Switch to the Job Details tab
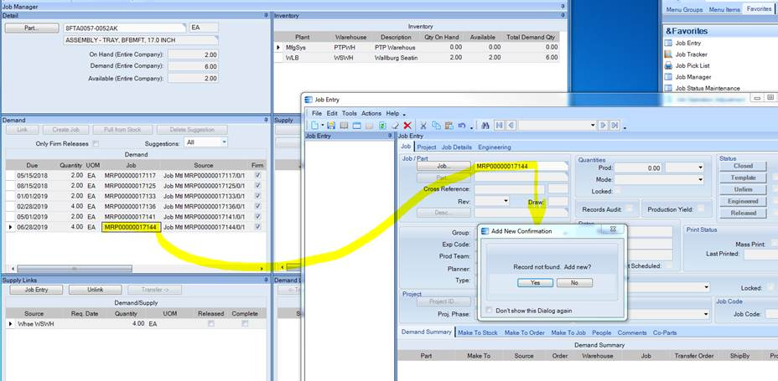 click(456, 147)
